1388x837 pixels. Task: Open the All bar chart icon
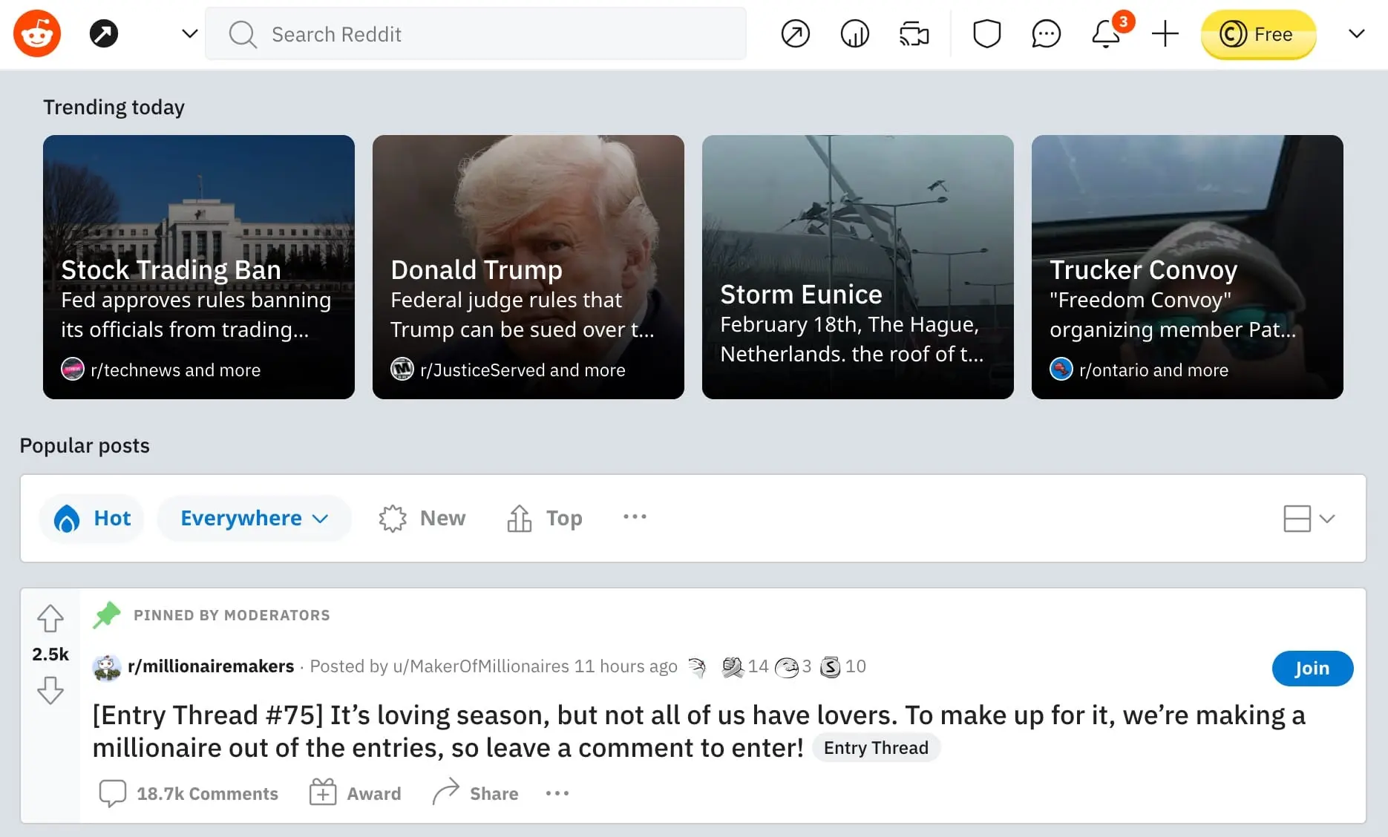(x=855, y=33)
